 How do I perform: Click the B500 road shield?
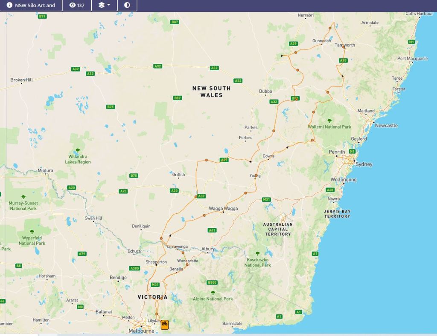tap(212, 282)
